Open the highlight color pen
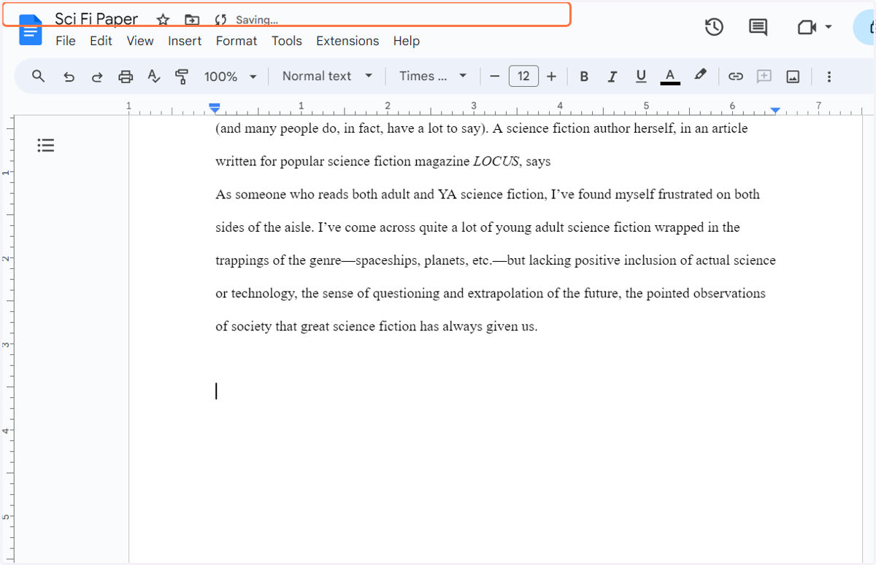 pos(700,75)
